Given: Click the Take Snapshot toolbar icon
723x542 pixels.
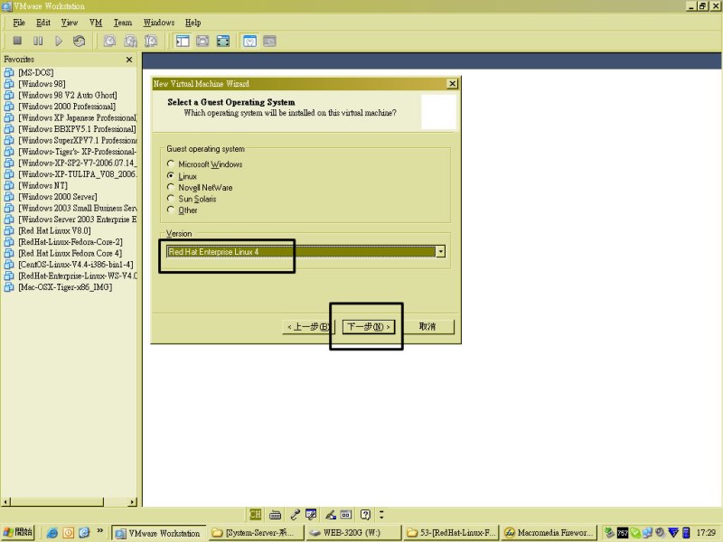Looking at the screenshot, I should [x=109, y=41].
